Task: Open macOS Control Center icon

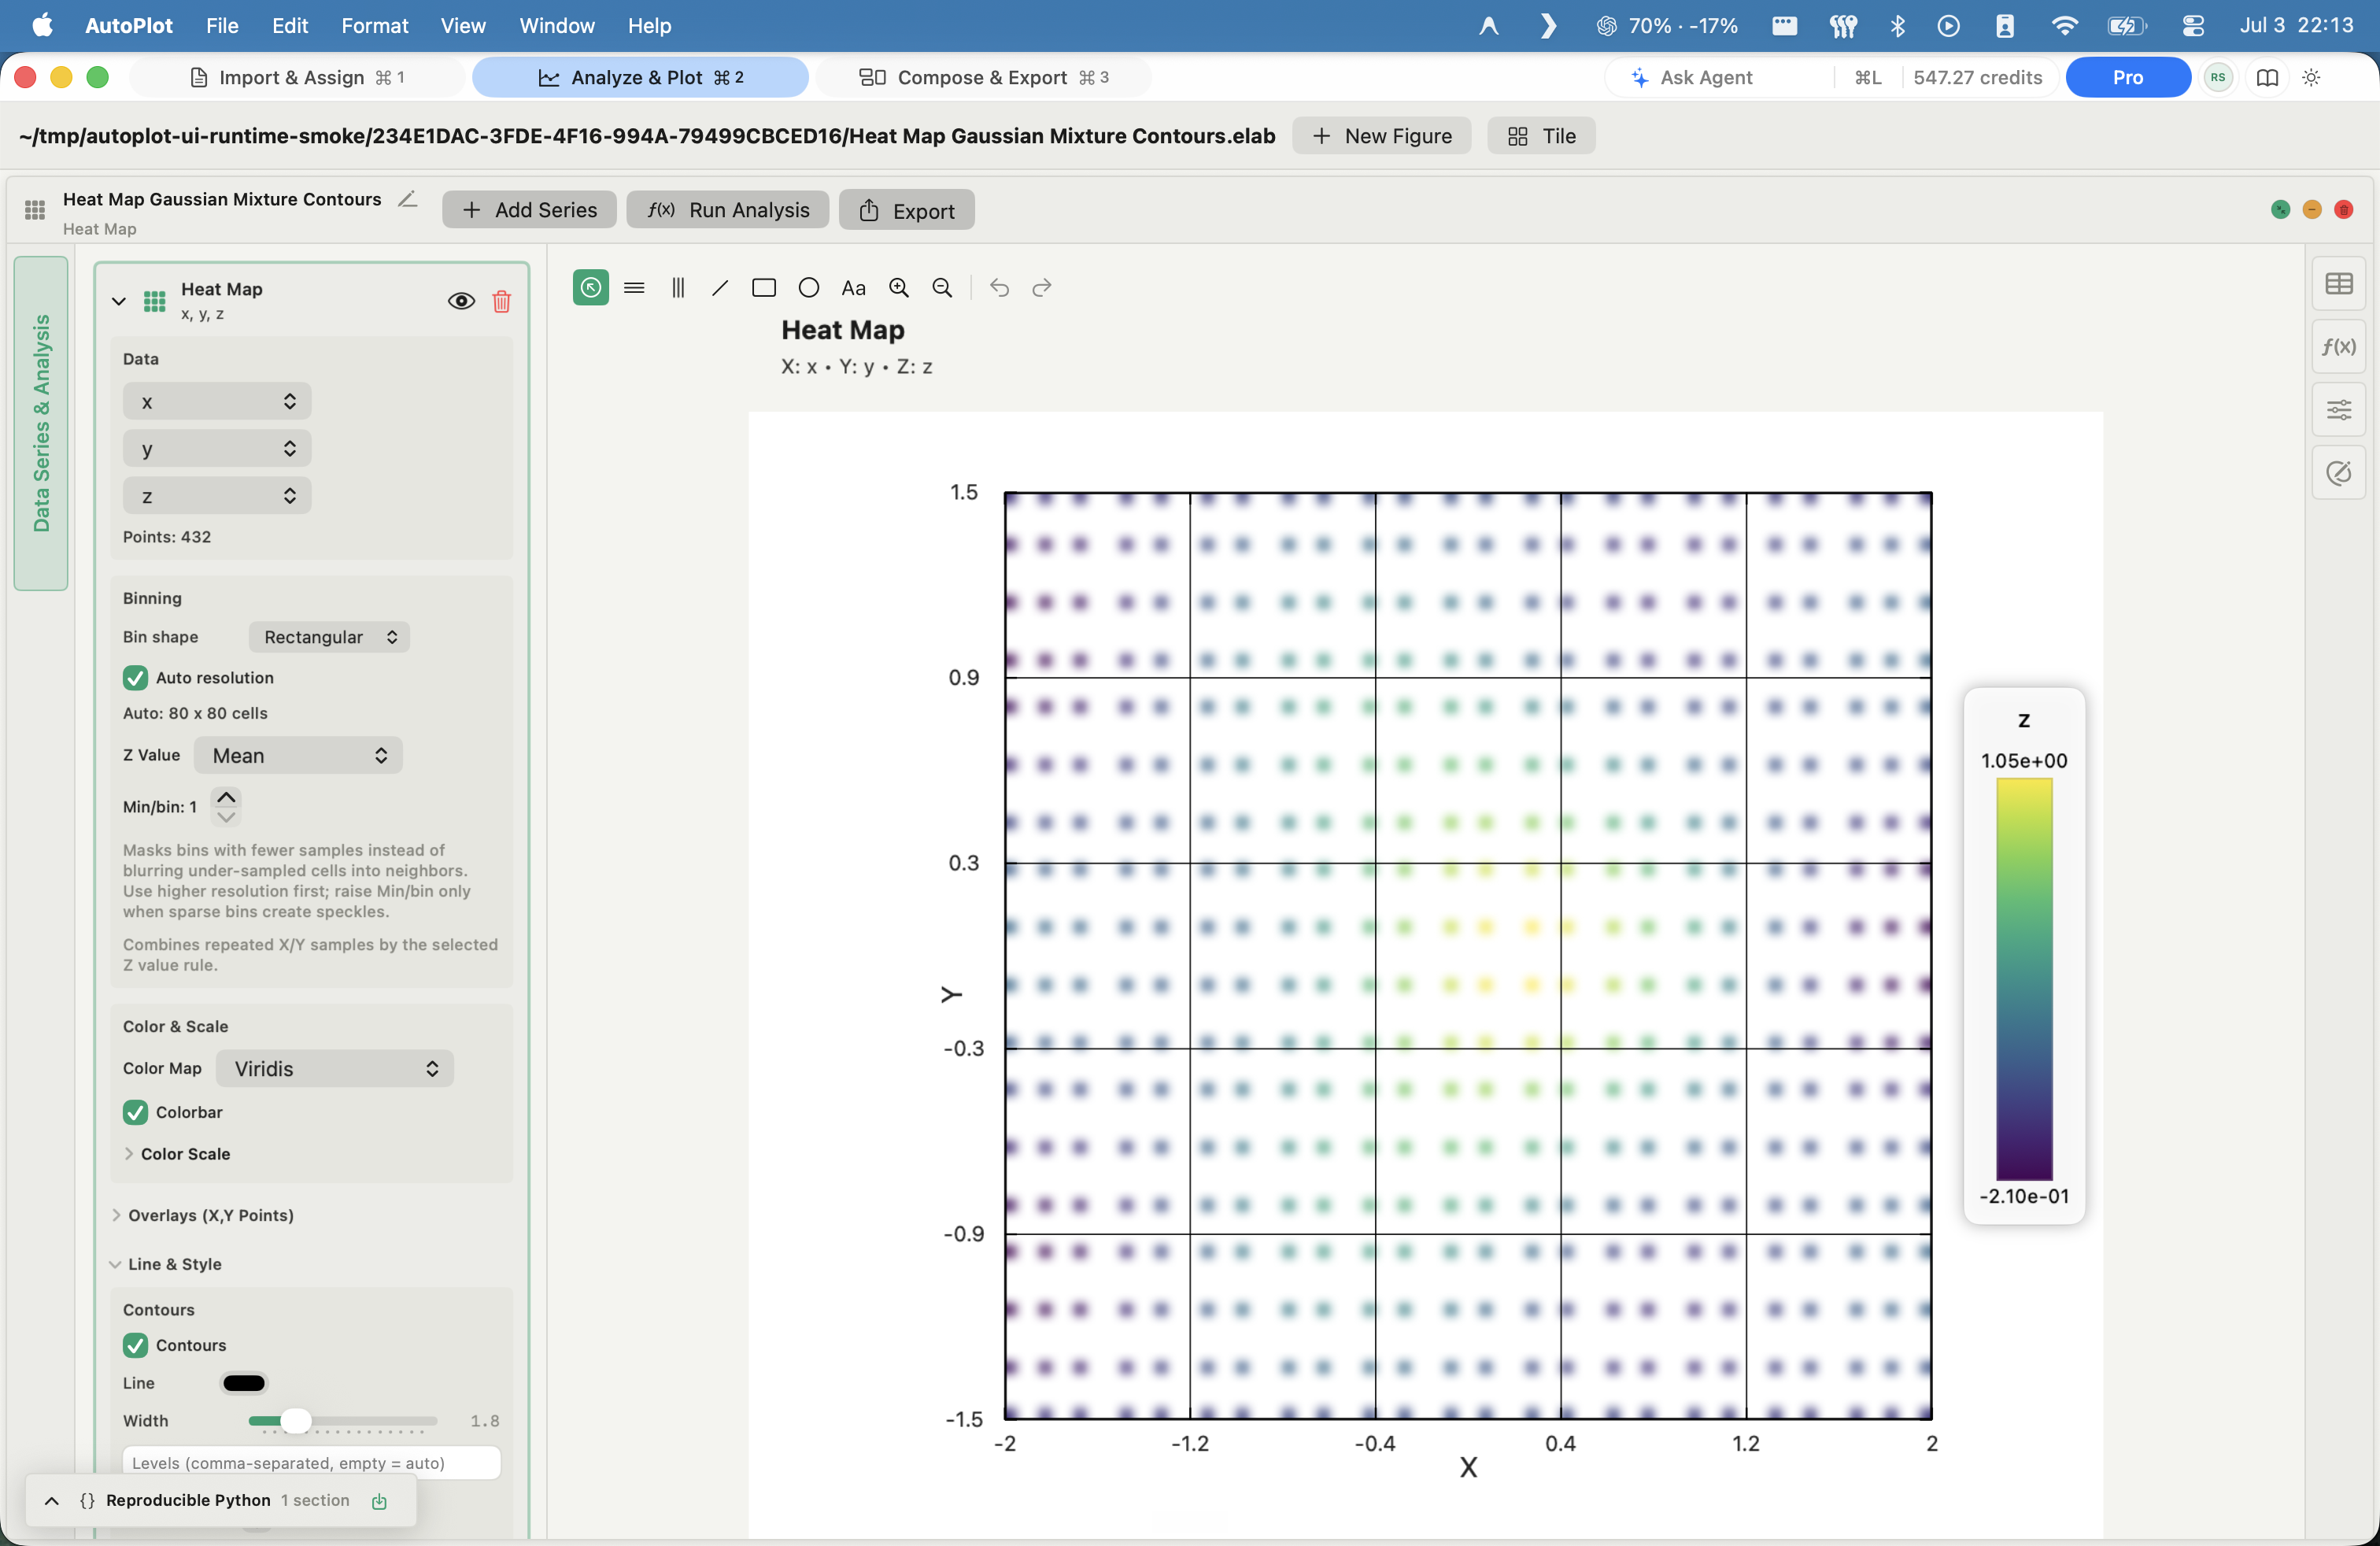Action: click(2193, 25)
